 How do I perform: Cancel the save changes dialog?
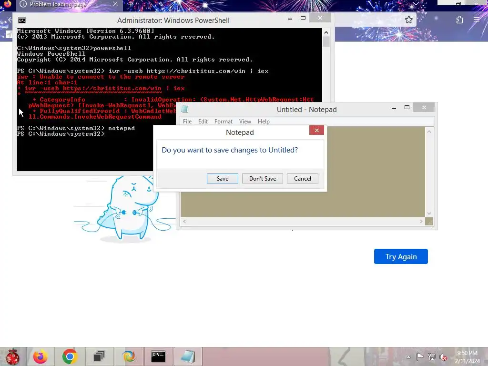(302, 178)
